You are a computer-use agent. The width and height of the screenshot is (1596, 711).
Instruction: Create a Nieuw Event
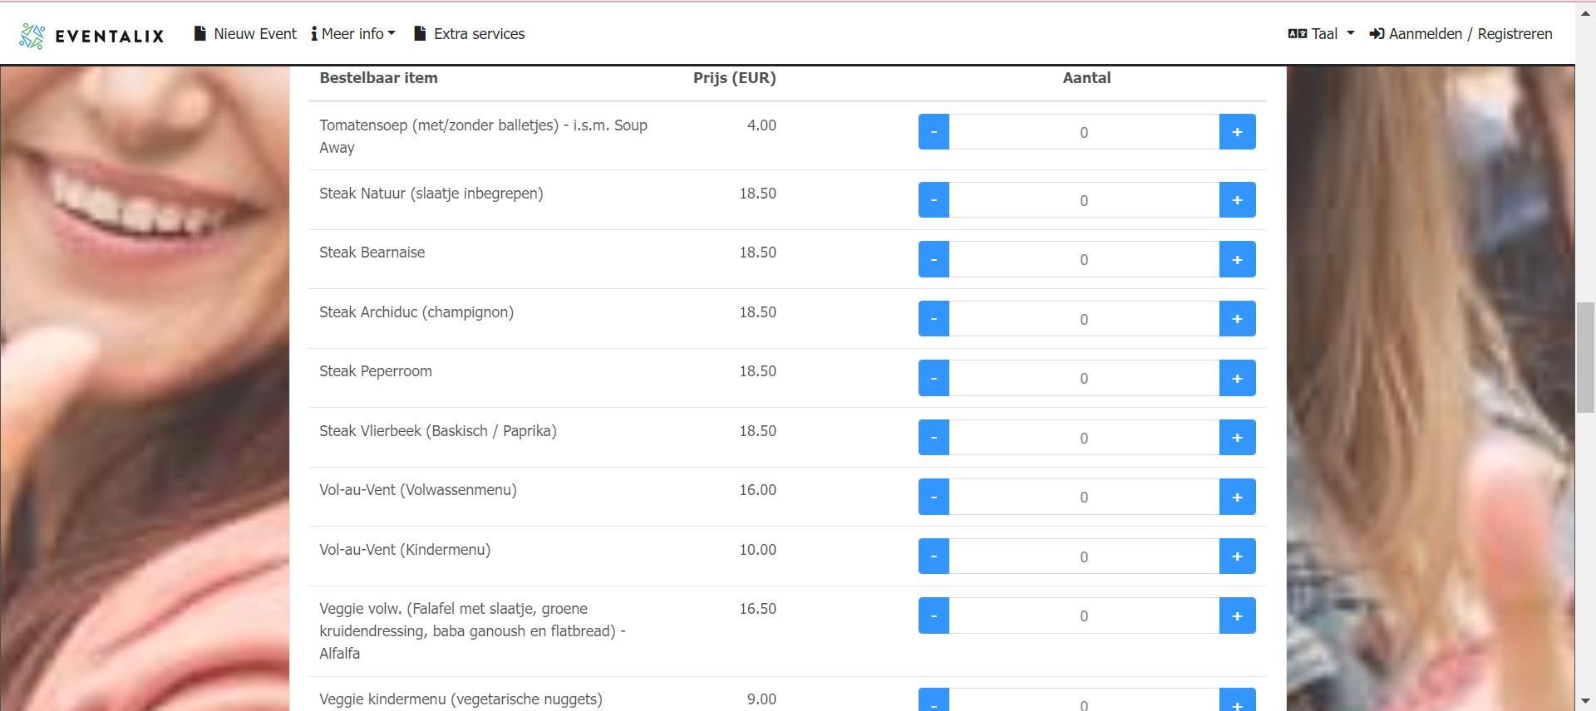coord(245,34)
